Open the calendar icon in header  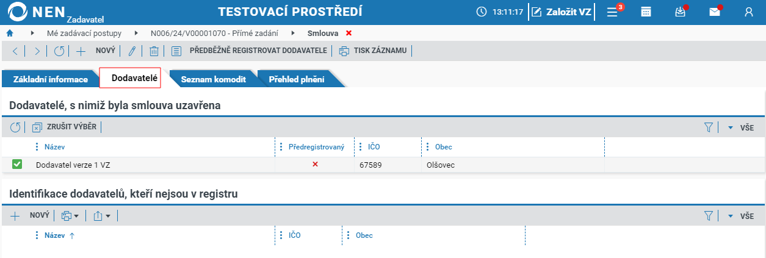[645, 12]
